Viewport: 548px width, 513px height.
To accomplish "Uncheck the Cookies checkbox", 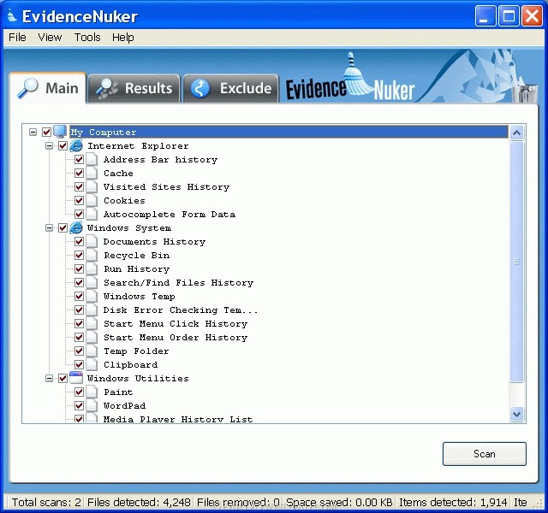I will 80,200.
